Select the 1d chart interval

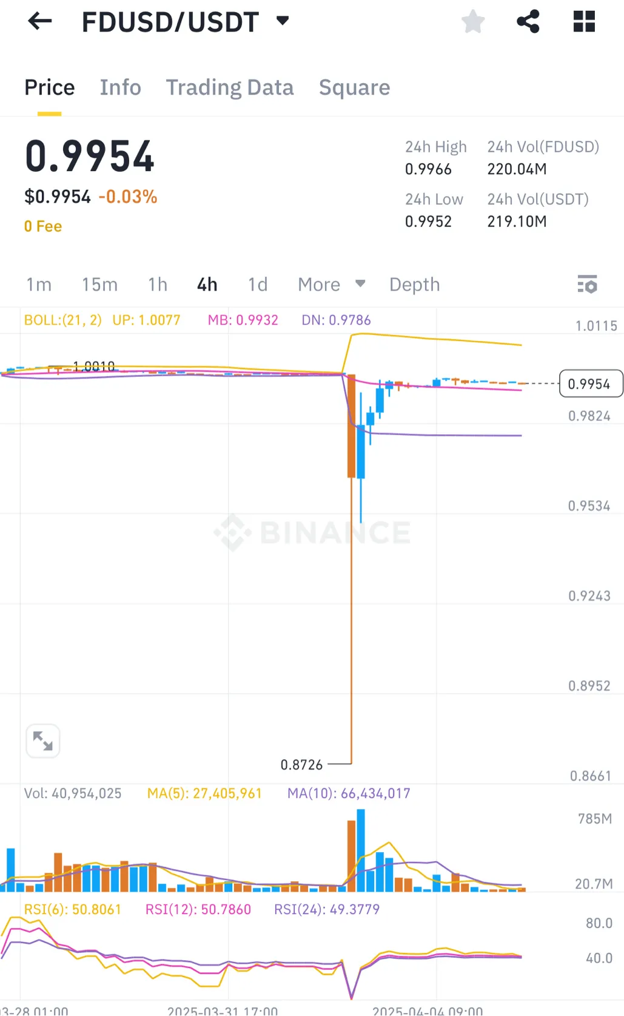(258, 284)
